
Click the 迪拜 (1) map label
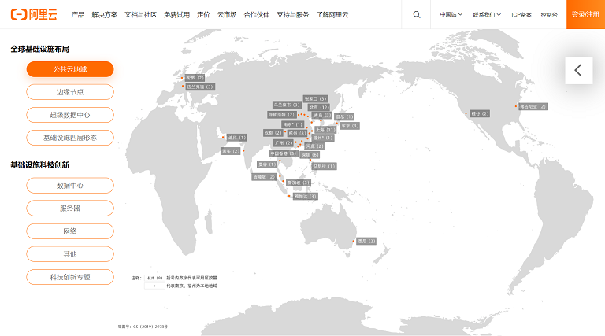(x=236, y=138)
